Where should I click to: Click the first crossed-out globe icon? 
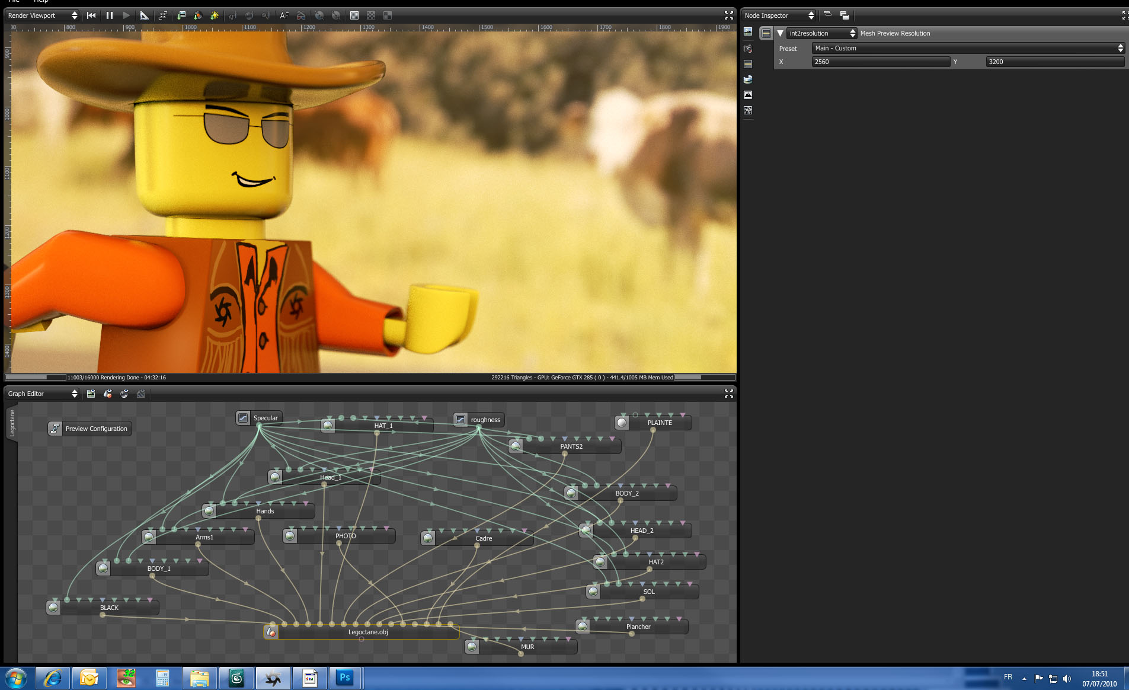click(319, 15)
